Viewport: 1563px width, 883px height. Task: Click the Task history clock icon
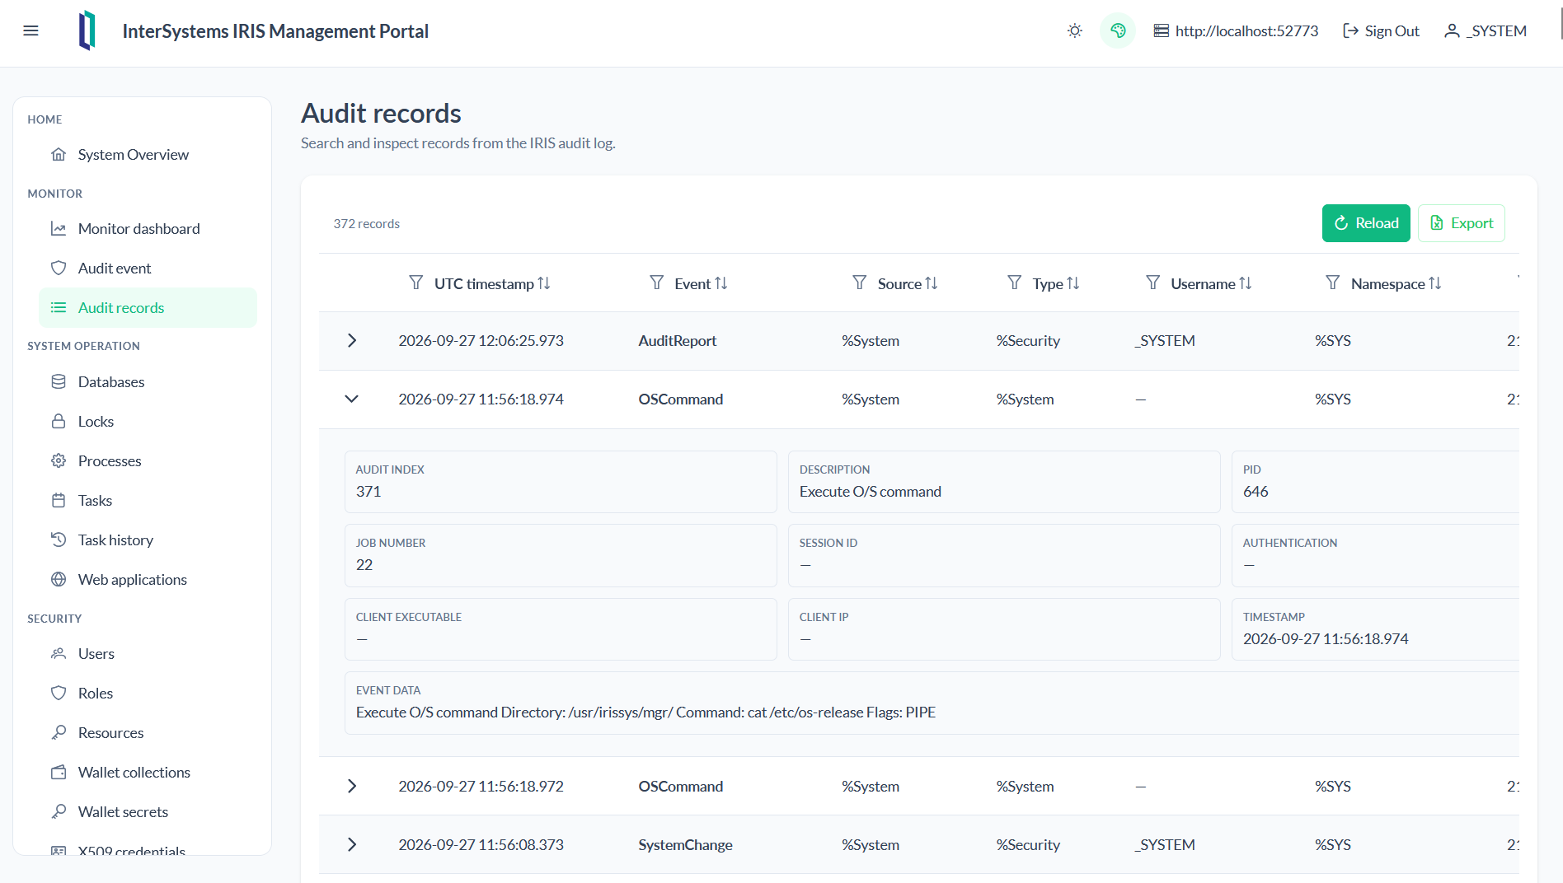pos(59,540)
